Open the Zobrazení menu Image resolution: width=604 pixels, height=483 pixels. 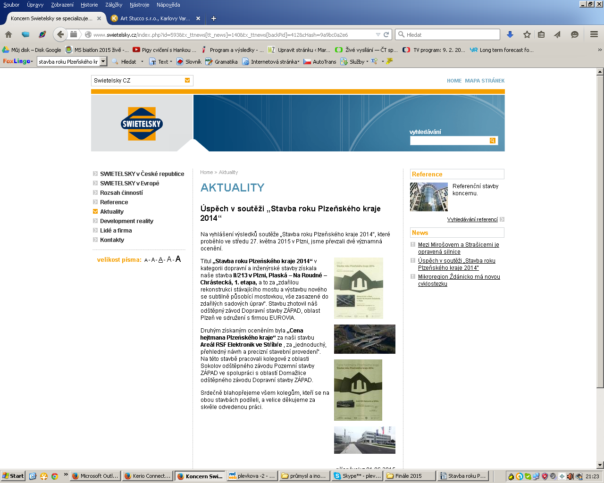tap(62, 5)
